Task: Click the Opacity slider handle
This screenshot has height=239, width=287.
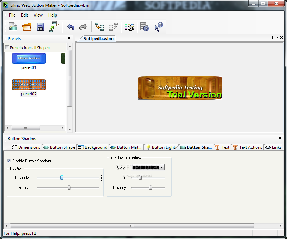Action: (151, 188)
